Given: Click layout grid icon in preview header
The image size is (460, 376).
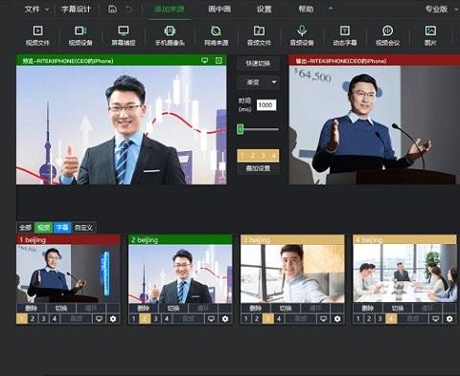Looking at the screenshot, I should (218, 60).
